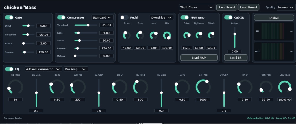Click the Low-Pass value field 18000.00

click(284, 99)
